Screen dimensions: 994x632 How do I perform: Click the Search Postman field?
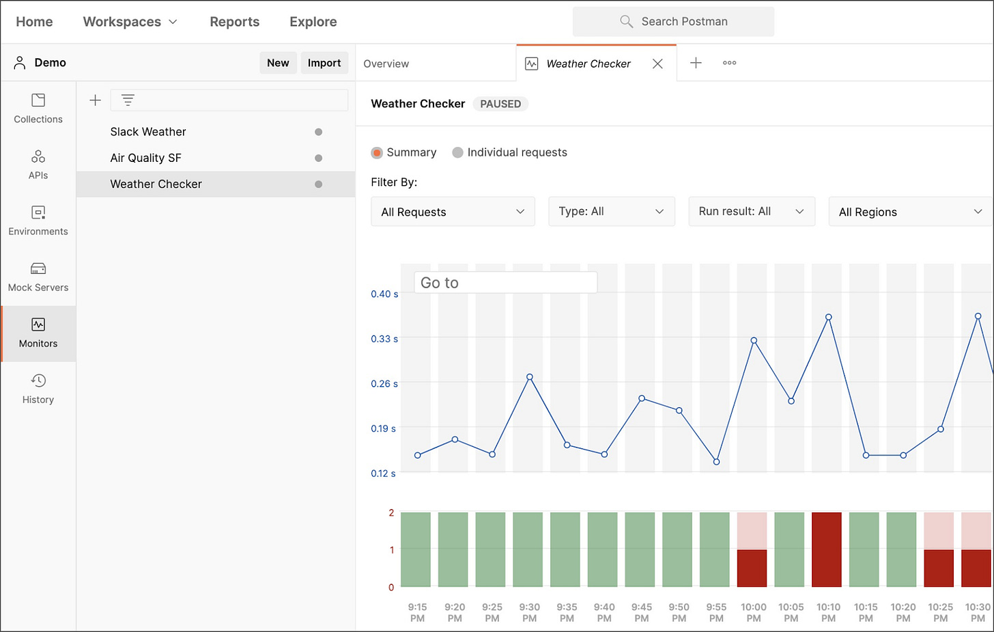pyautogui.click(x=673, y=22)
